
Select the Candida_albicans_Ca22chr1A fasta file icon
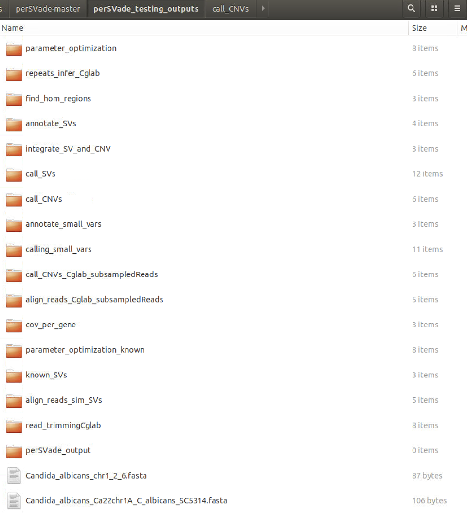click(14, 501)
